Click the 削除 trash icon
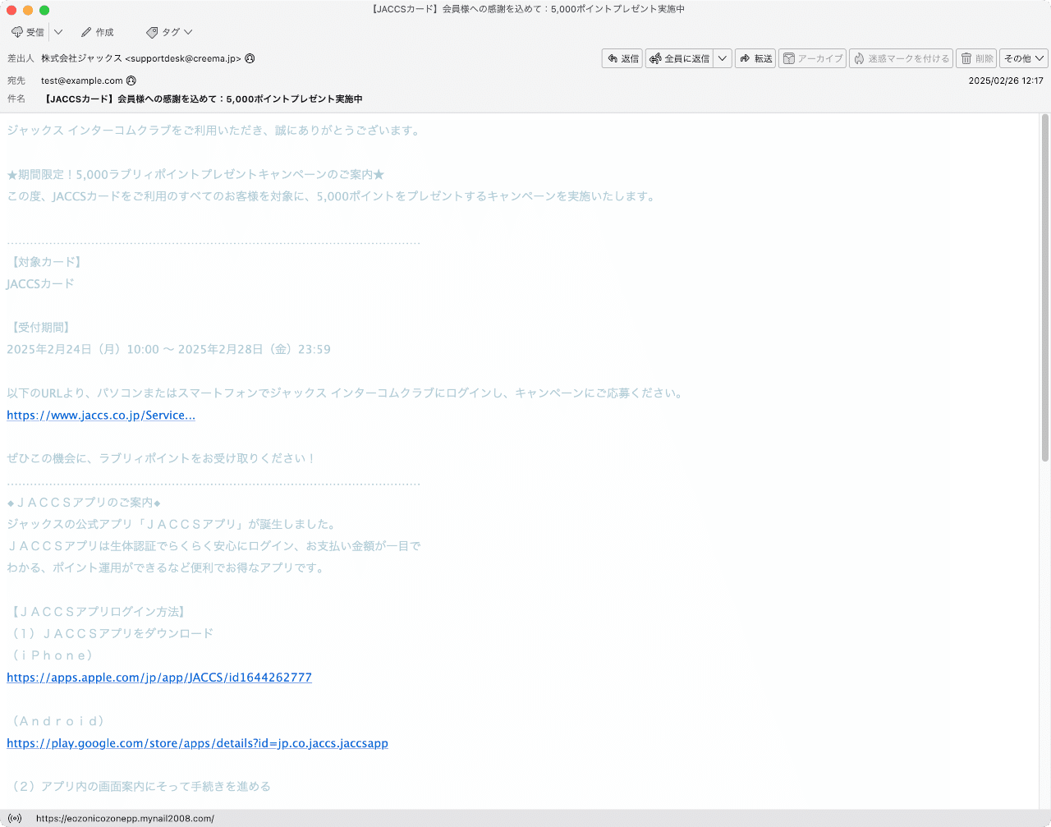The image size is (1051, 827). 969,57
